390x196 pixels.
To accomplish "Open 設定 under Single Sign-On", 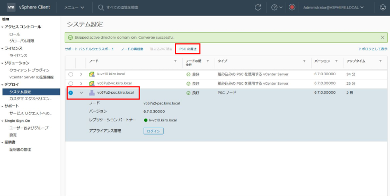I will (13, 135).
